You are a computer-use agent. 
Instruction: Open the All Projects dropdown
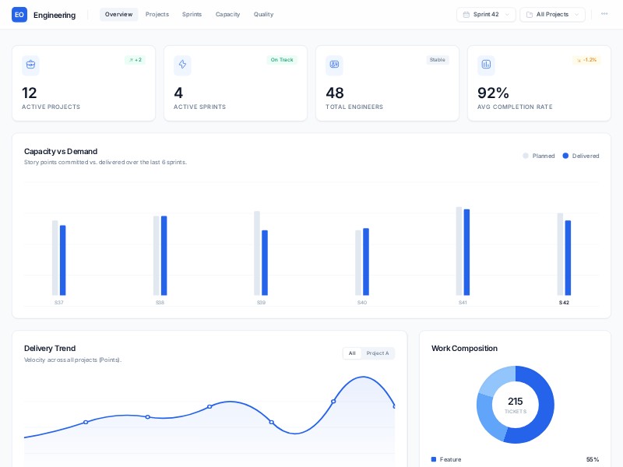tap(552, 14)
